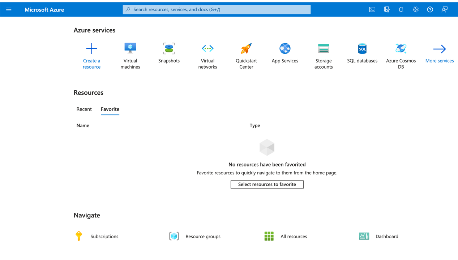Open the Virtual machines icon
Screen dimensions: 458x260
click(130, 48)
